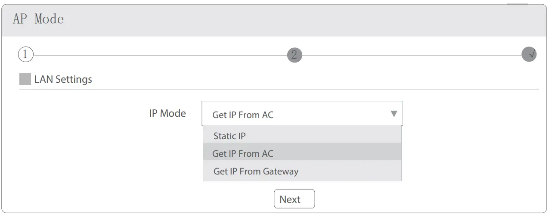This screenshot has width=549, height=218.
Task: Click IP Mode combo box selected value
Action: click(x=243, y=115)
